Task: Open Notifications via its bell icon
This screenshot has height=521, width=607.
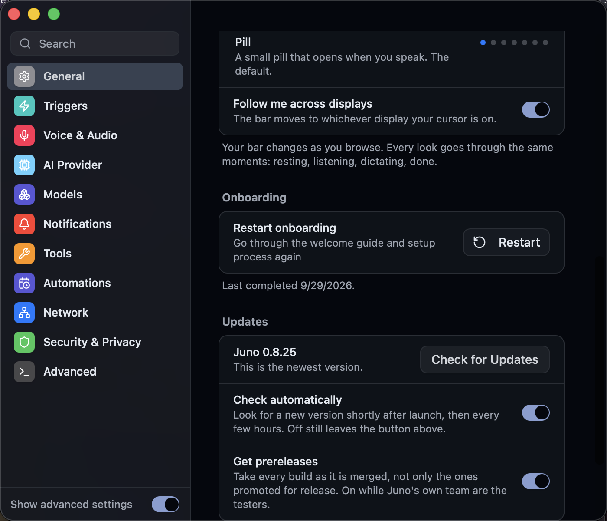Action: [24, 224]
